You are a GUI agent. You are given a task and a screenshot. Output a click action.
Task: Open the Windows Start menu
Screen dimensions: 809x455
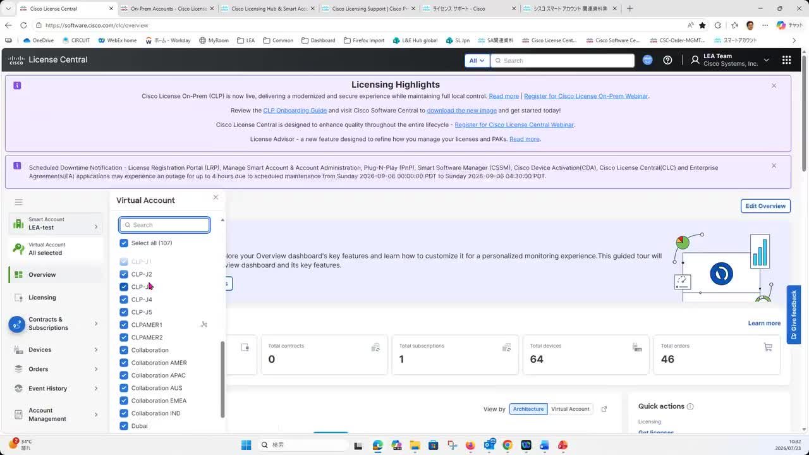click(246, 445)
